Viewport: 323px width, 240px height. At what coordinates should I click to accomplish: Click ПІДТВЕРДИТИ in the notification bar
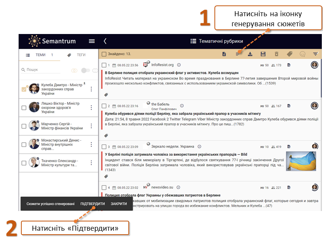[x=93, y=204]
